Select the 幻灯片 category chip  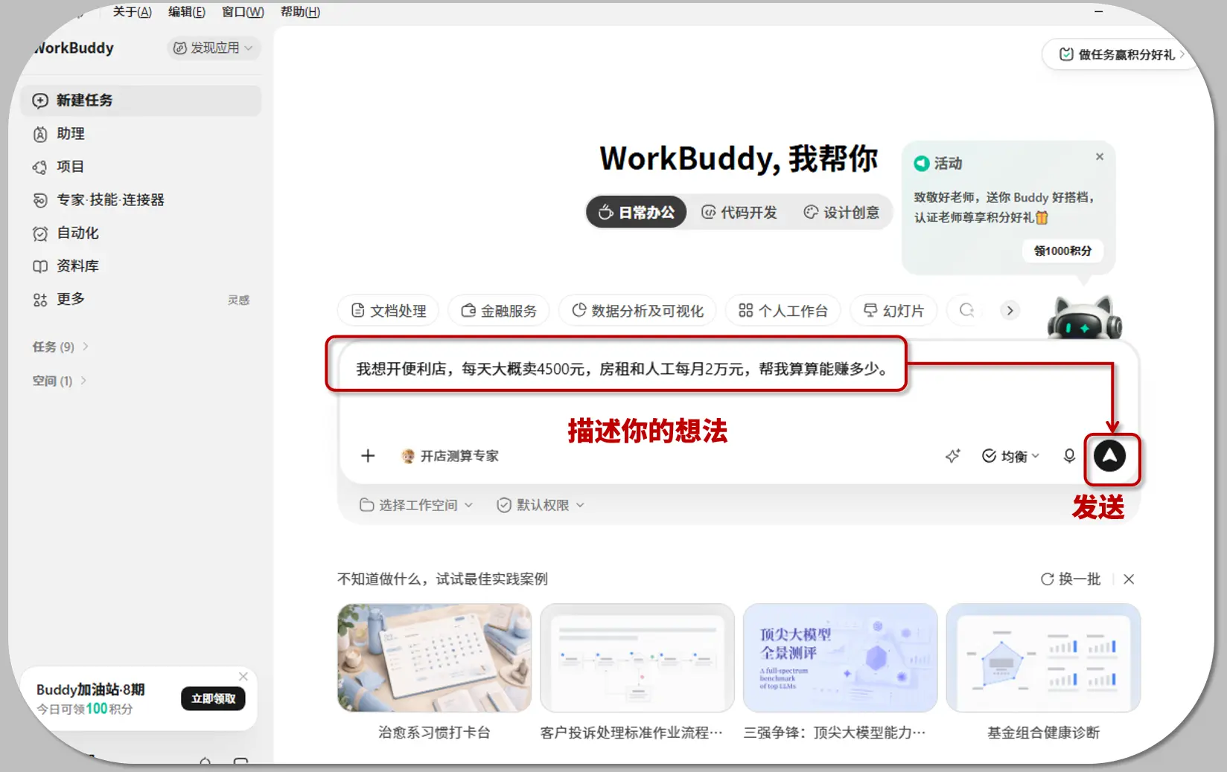893,311
